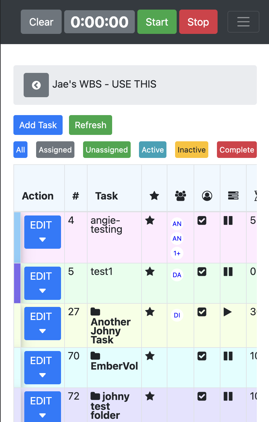Open the hamburger navigation menu

point(243,22)
